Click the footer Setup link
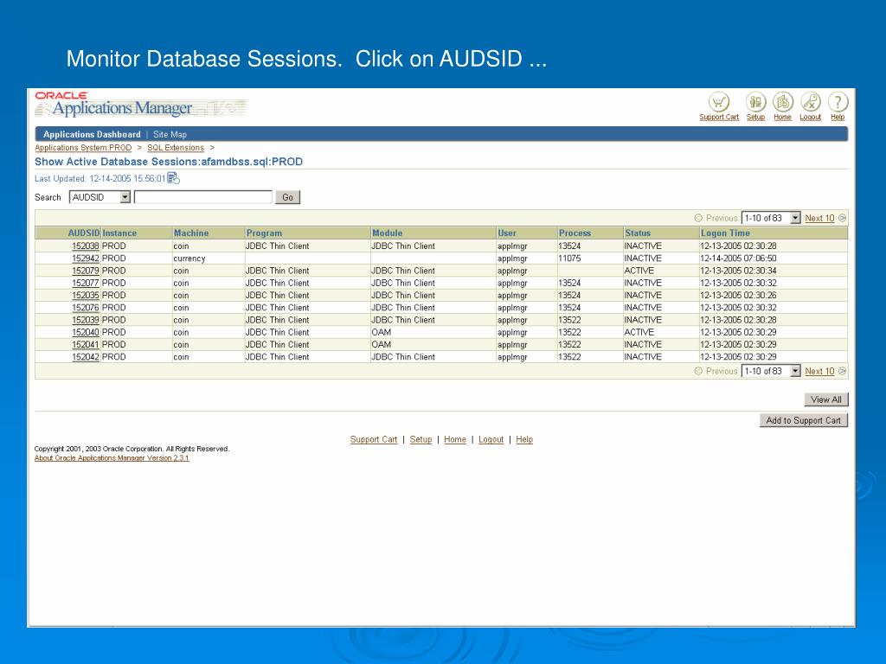 [421, 439]
